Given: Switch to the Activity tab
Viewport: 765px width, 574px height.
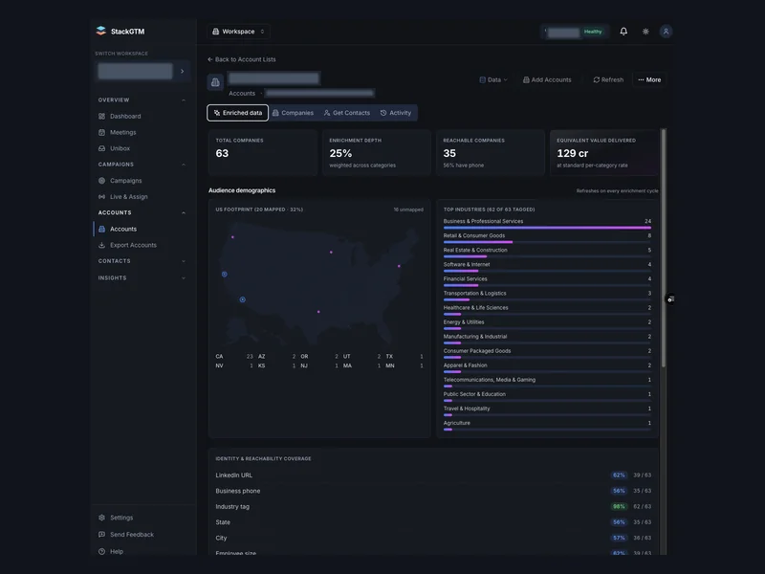Looking at the screenshot, I should 396,113.
